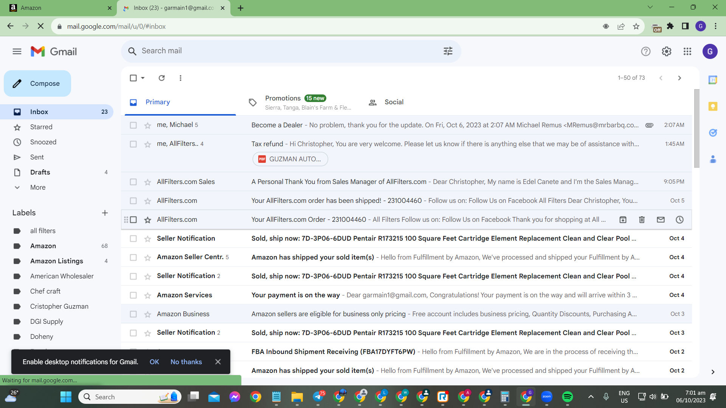The height and width of the screenshot is (408, 726).
Task: Accept desktop notifications with OK
Action: (154, 362)
